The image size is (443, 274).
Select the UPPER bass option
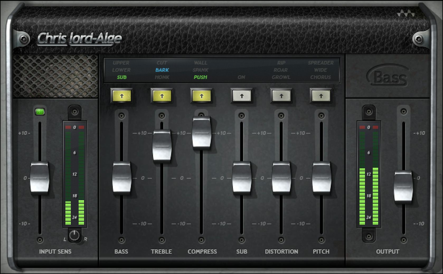coord(121,63)
